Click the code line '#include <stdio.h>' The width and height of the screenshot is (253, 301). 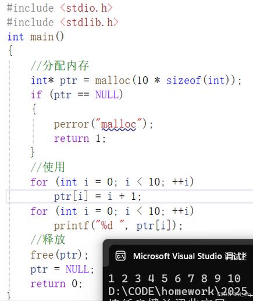(x=59, y=8)
